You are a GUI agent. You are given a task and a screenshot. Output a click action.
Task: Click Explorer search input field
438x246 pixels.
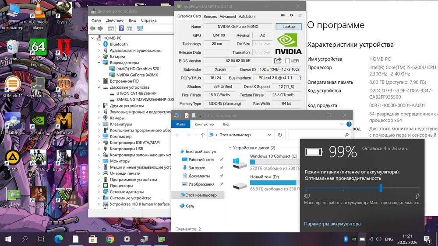tap(319, 135)
